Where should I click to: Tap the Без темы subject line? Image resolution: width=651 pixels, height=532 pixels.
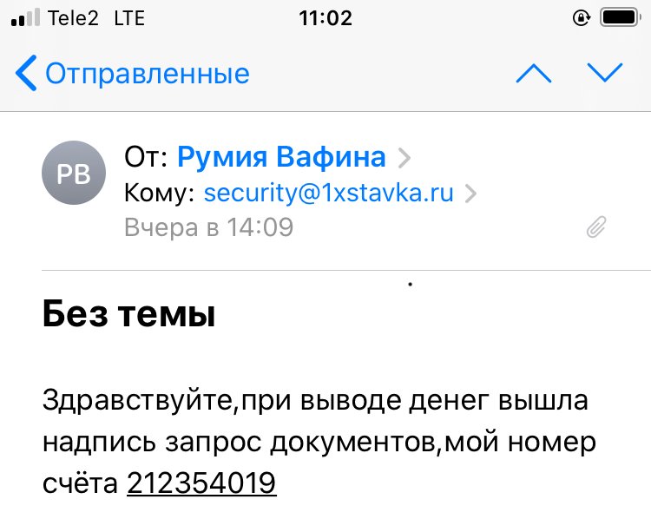(x=128, y=315)
